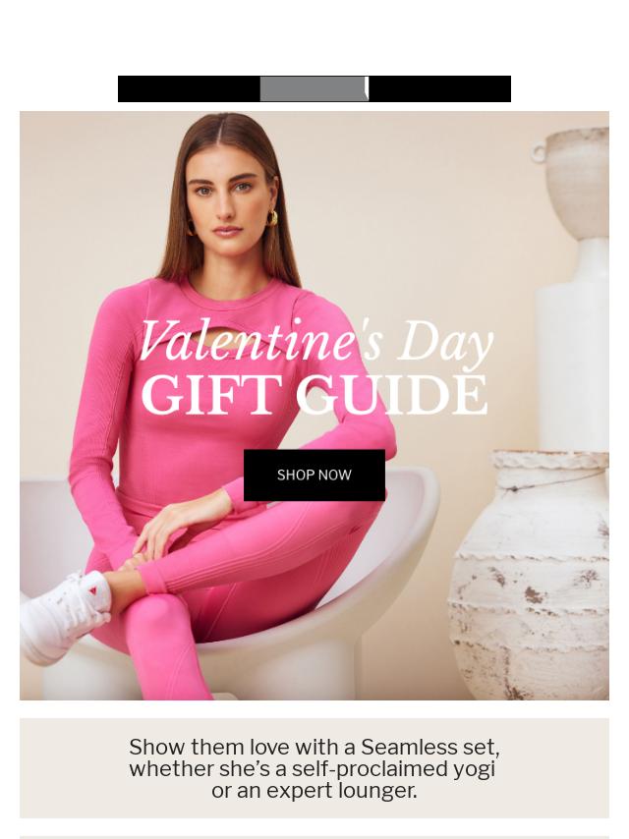Open the redacted brand logo banner
Screen dimensions: 629x839
point(314,88)
